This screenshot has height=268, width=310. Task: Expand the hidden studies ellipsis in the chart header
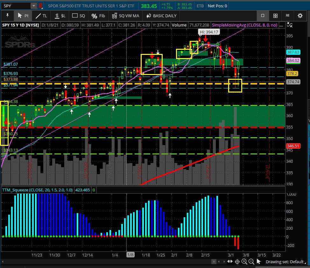pos(281,26)
